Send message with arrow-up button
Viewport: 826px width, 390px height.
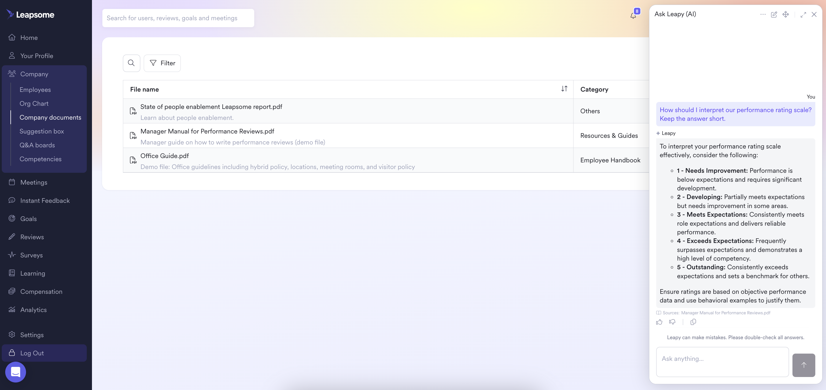[803, 365]
